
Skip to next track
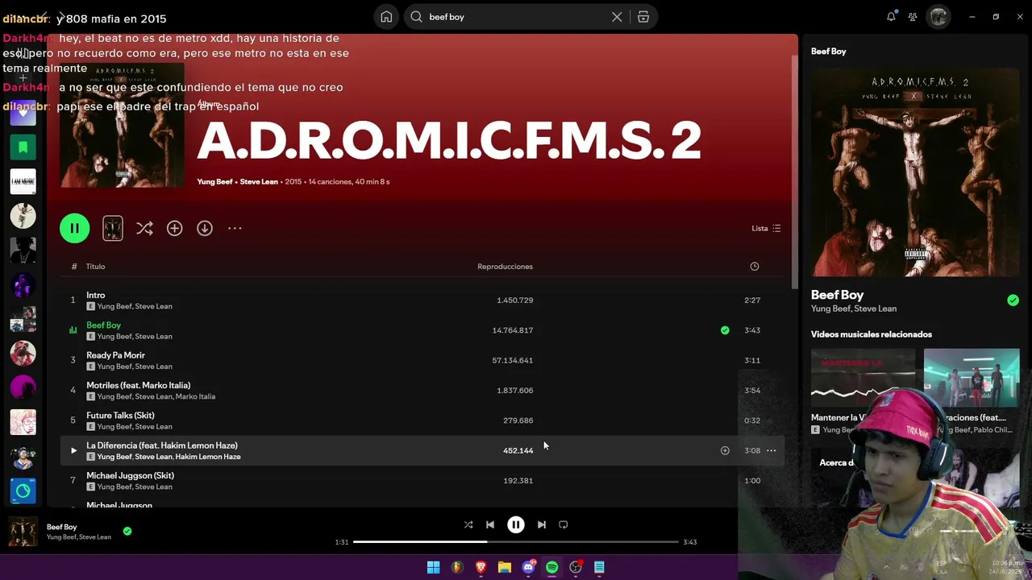542,524
